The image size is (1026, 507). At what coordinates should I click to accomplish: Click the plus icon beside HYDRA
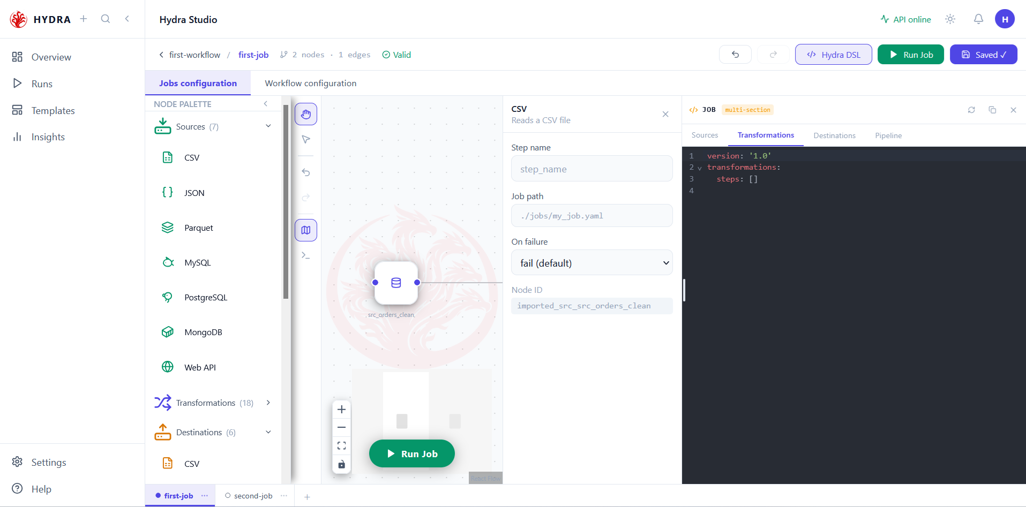click(x=84, y=19)
